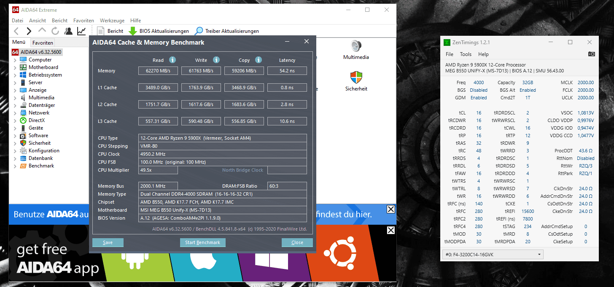Expand the Multimedia tree node
This screenshot has width=614, height=287.
pyautogui.click(x=15, y=98)
